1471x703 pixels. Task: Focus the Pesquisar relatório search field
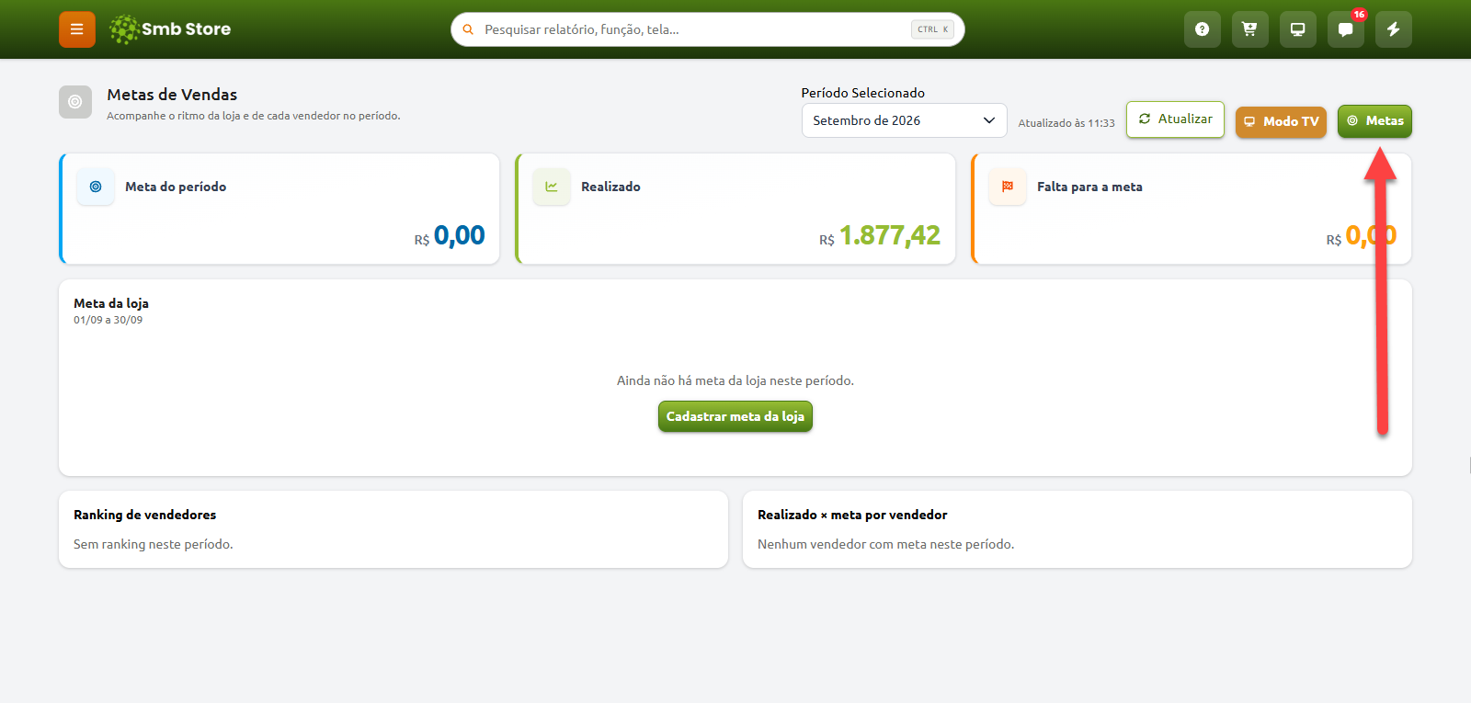pos(707,29)
